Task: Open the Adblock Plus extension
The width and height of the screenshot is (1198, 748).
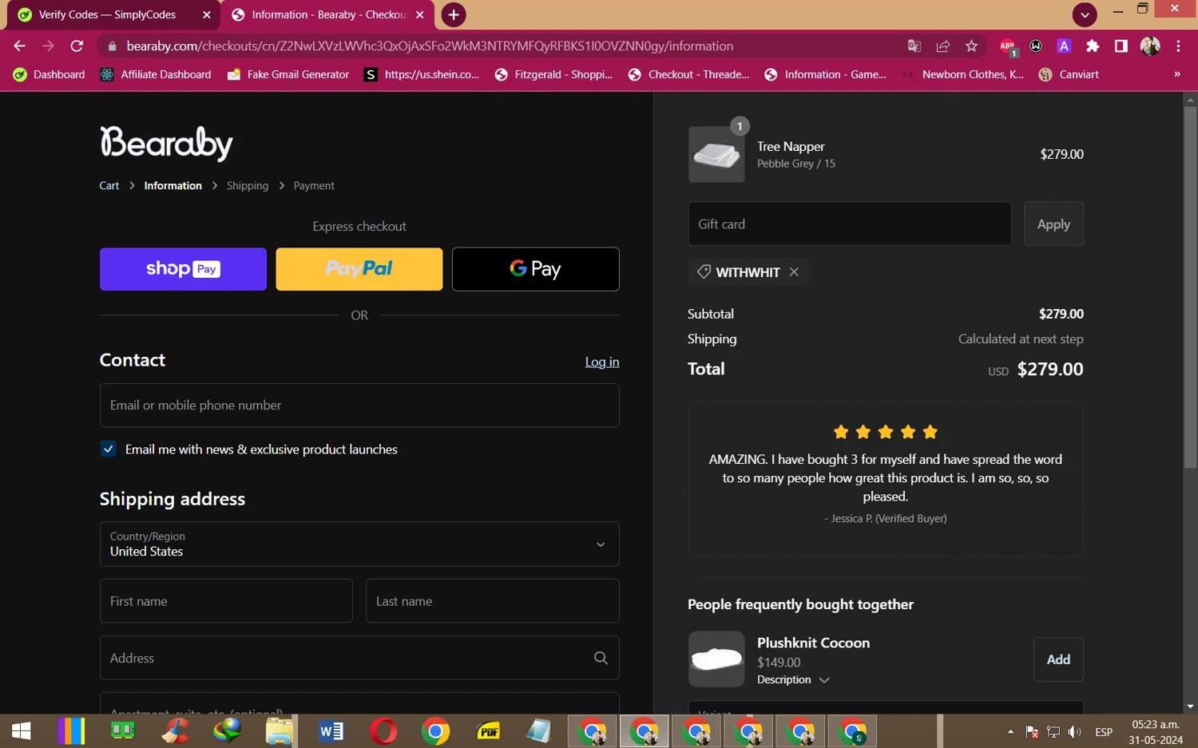Action: (1008, 47)
